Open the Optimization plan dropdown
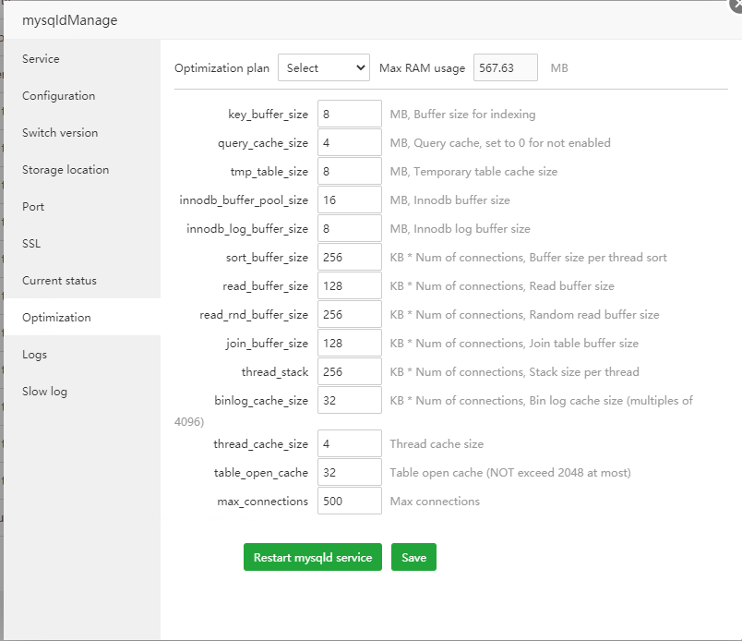The width and height of the screenshot is (742, 641). tap(323, 67)
